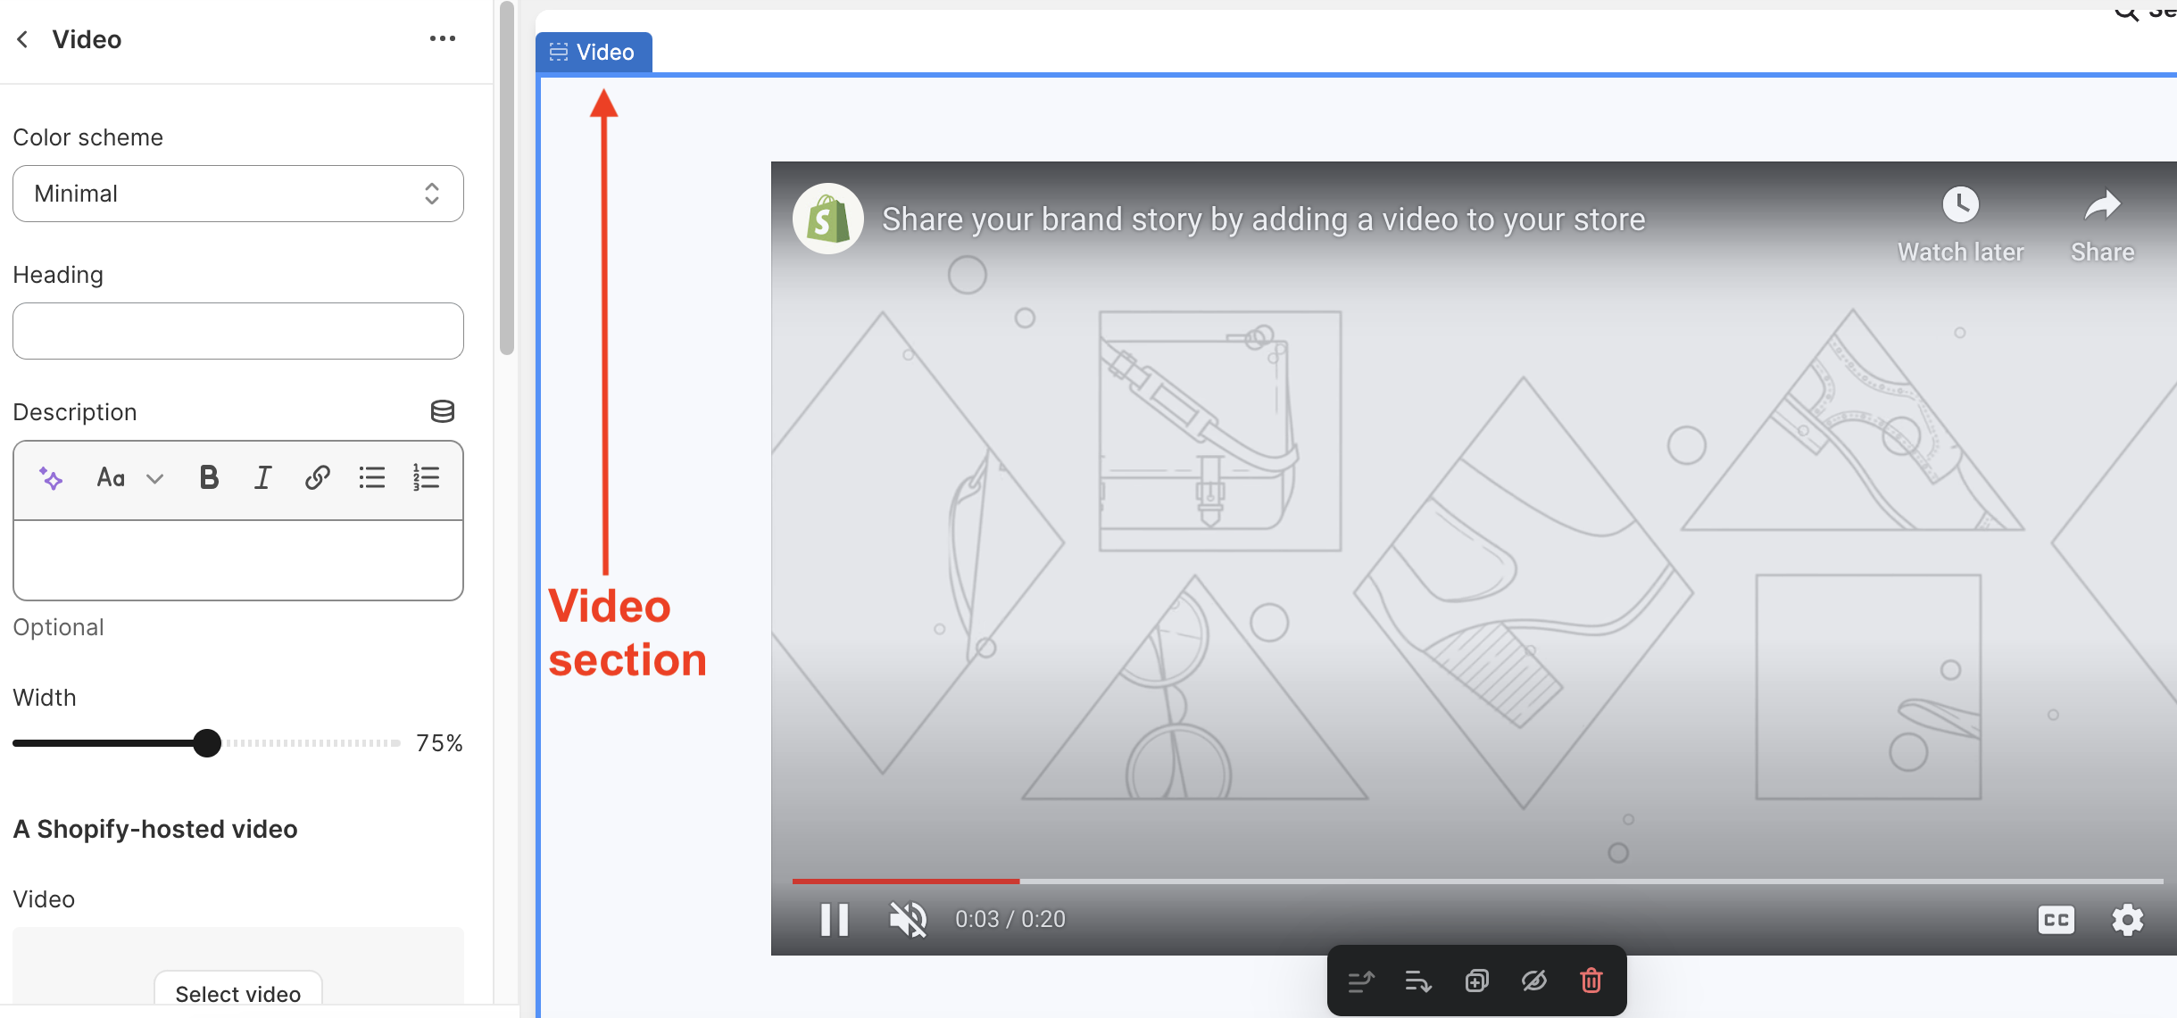2177x1018 pixels.
Task: Click the Heading input field
Action: (238, 331)
